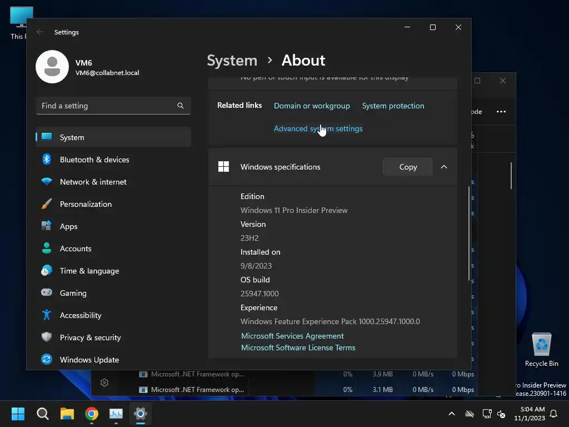Select the Windows Update sync icon
Viewport: 569px width, 427px height.
tap(47, 359)
